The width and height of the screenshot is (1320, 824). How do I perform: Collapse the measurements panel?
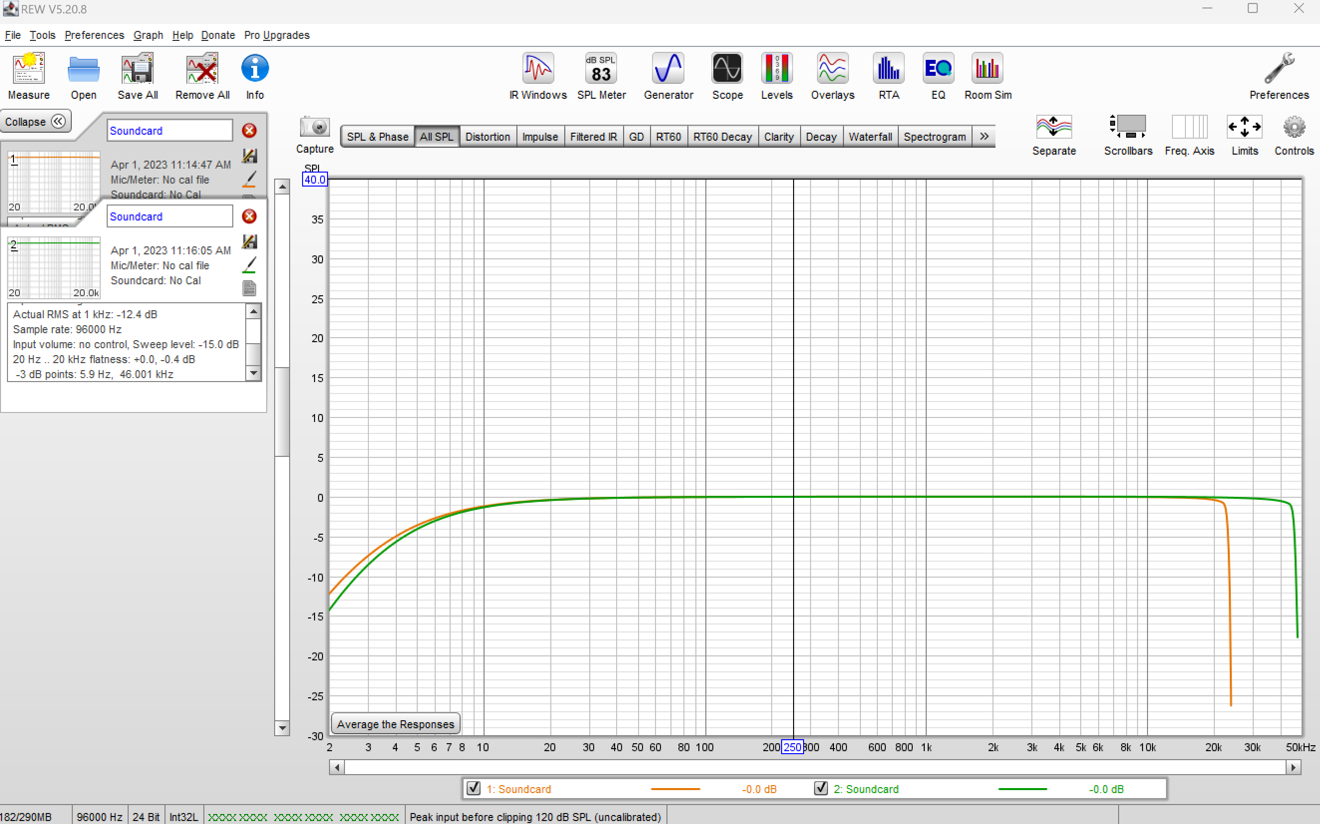click(35, 121)
